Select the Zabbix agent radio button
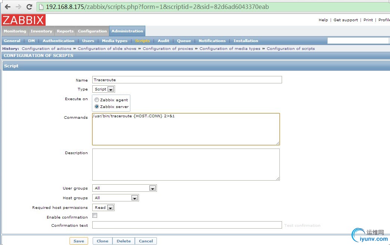The image size is (390, 245). [97, 100]
